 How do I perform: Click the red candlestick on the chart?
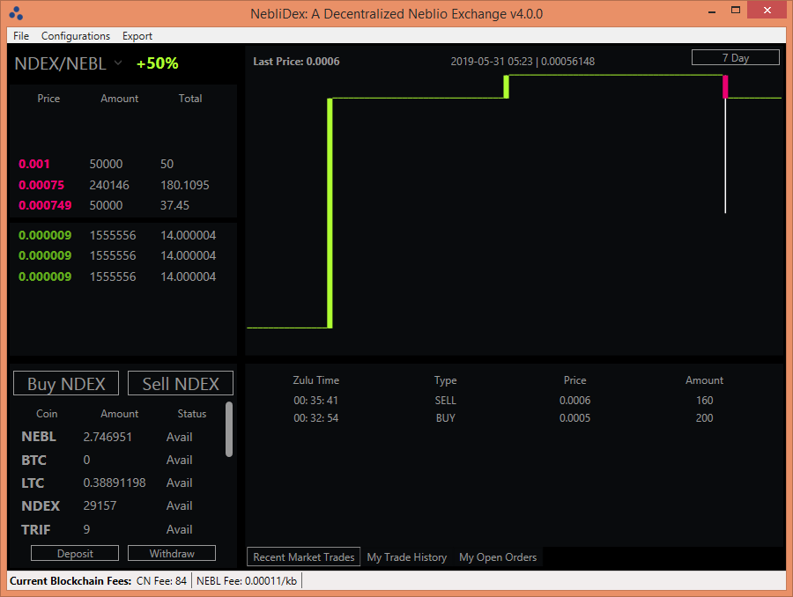[x=725, y=86]
